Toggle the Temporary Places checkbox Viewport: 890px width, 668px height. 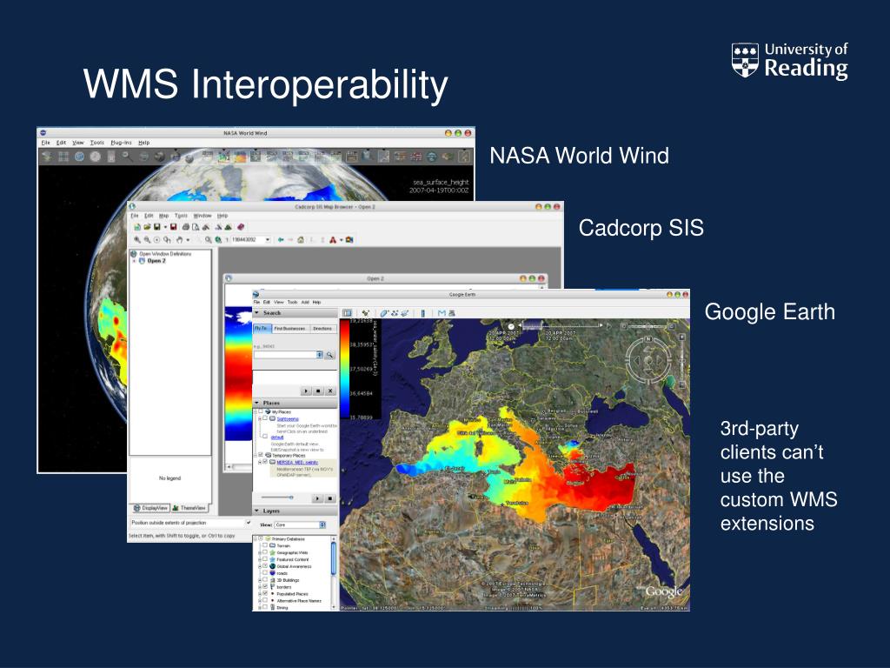click(261, 454)
